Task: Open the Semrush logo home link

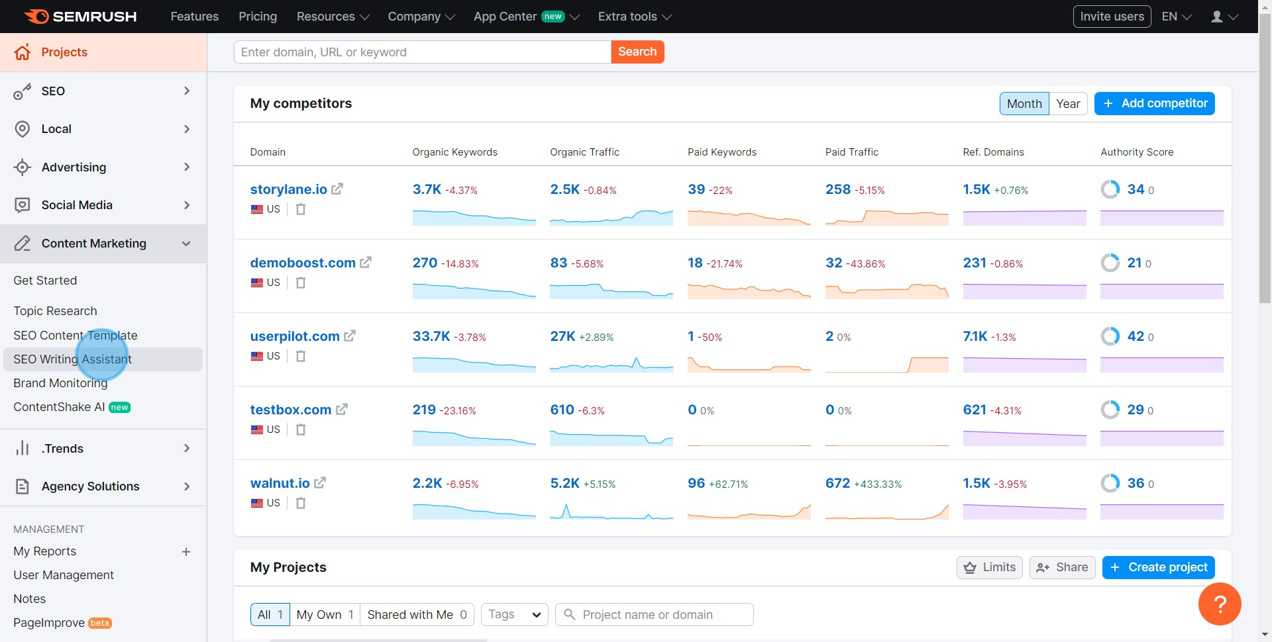Action: pos(80,17)
